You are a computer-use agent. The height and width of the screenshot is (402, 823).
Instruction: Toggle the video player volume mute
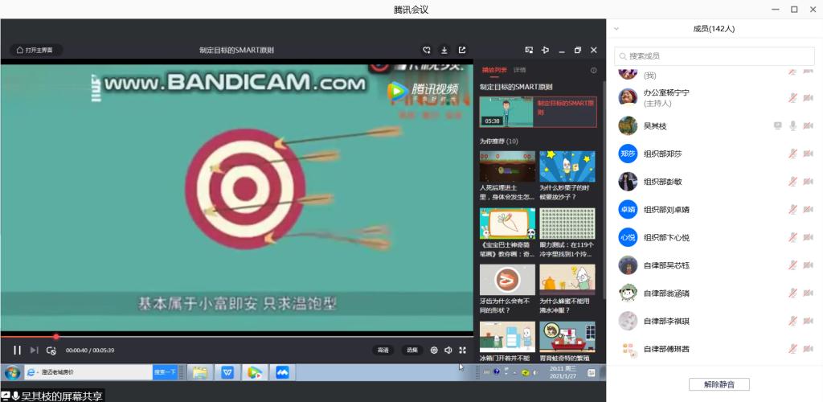click(448, 350)
